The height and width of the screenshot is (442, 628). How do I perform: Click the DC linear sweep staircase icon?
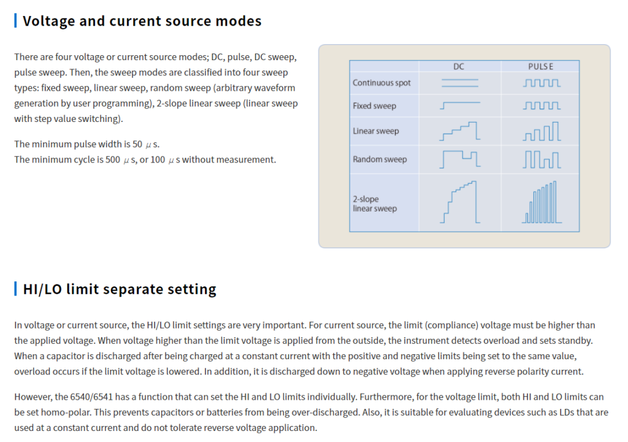[x=459, y=131]
